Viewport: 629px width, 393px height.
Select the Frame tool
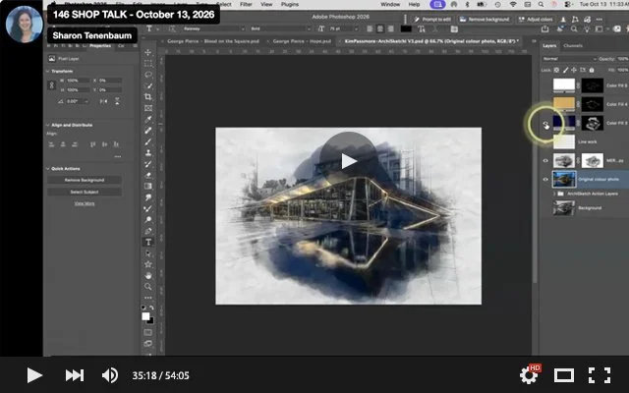(148, 108)
